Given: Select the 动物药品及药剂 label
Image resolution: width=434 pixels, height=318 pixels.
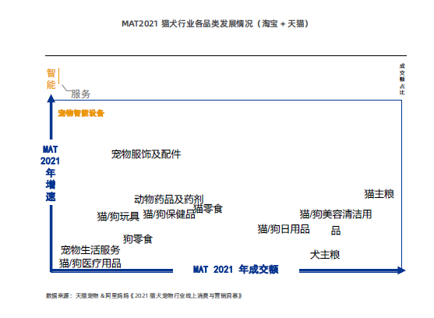Looking at the screenshot, I should [x=169, y=199].
